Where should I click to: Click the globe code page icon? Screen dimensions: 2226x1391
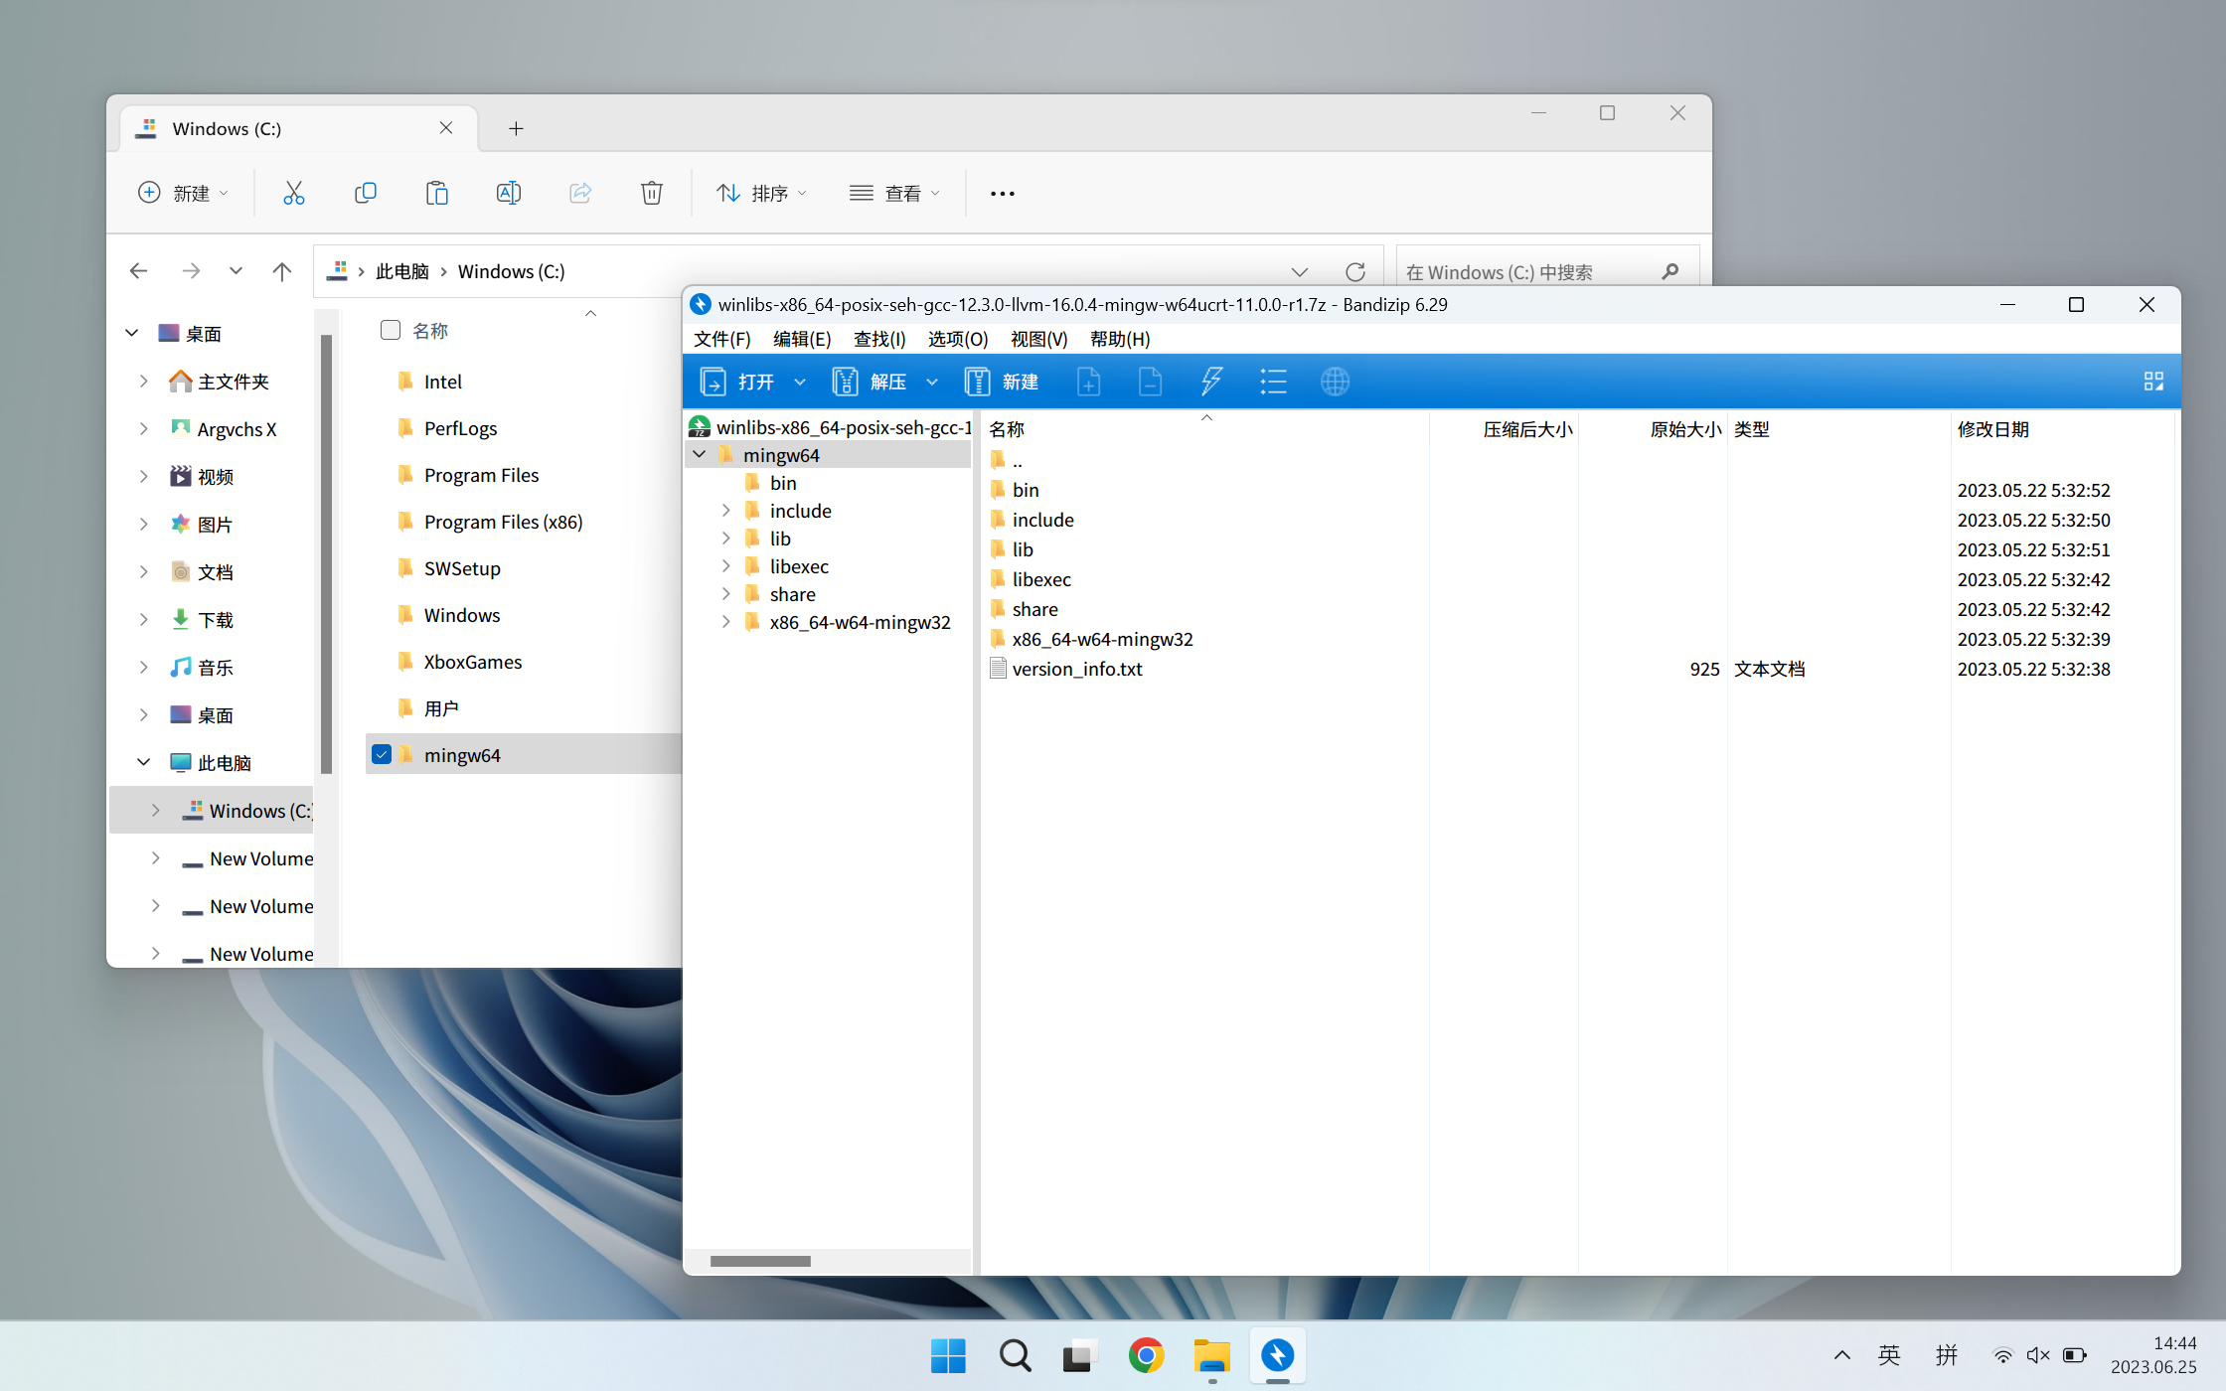pyautogui.click(x=1335, y=382)
